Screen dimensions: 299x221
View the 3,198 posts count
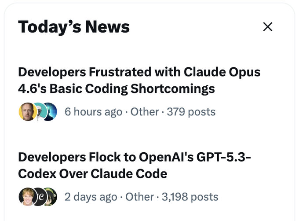(x=190, y=197)
